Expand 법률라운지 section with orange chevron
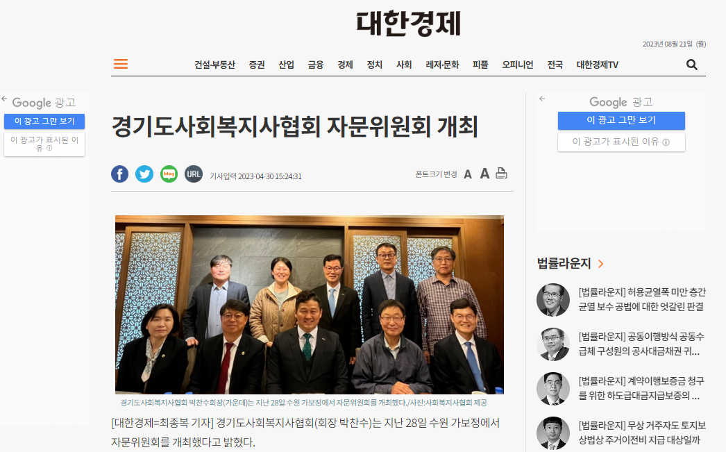Screen dimensions: 726x452 pyautogui.click(x=600, y=264)
